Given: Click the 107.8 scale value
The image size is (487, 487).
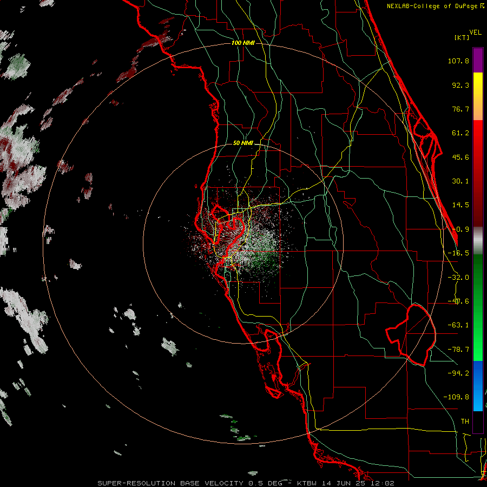Looking at the screenshot, I should pos(458,61).
